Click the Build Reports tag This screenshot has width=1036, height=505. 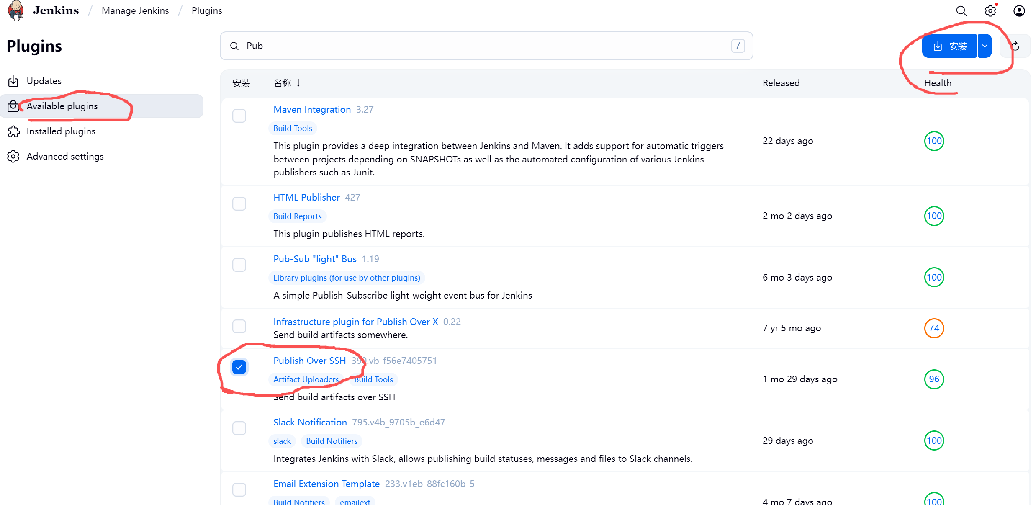pos(297,216)
